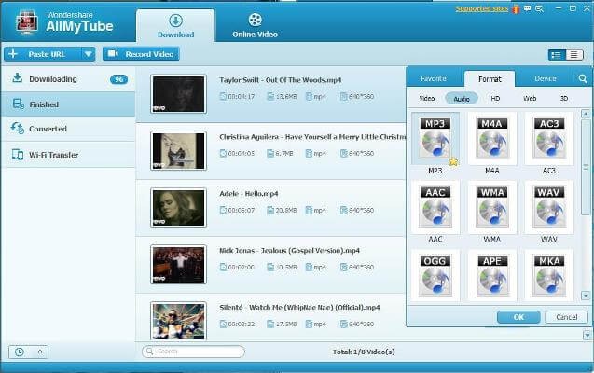This screenshot has width=594, height=373.
Task: Click the Search input field
Action: tap(193, 352)
